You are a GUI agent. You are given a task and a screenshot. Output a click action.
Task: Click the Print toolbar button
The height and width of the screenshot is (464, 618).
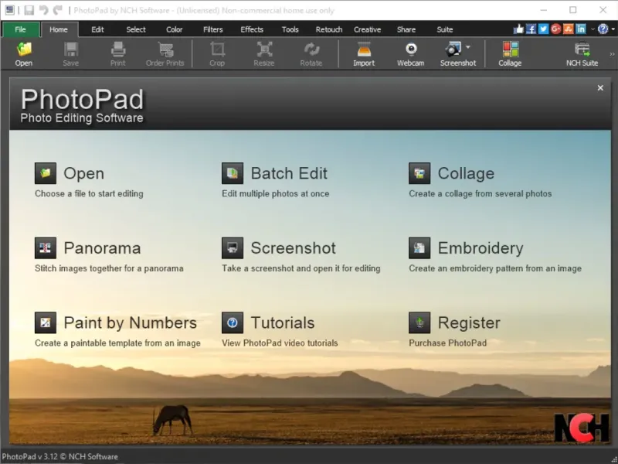118,54
